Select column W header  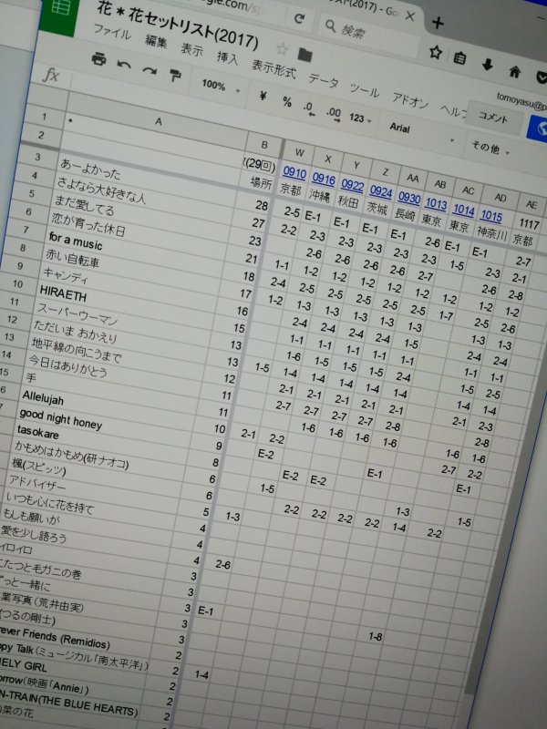pos(300,152)
